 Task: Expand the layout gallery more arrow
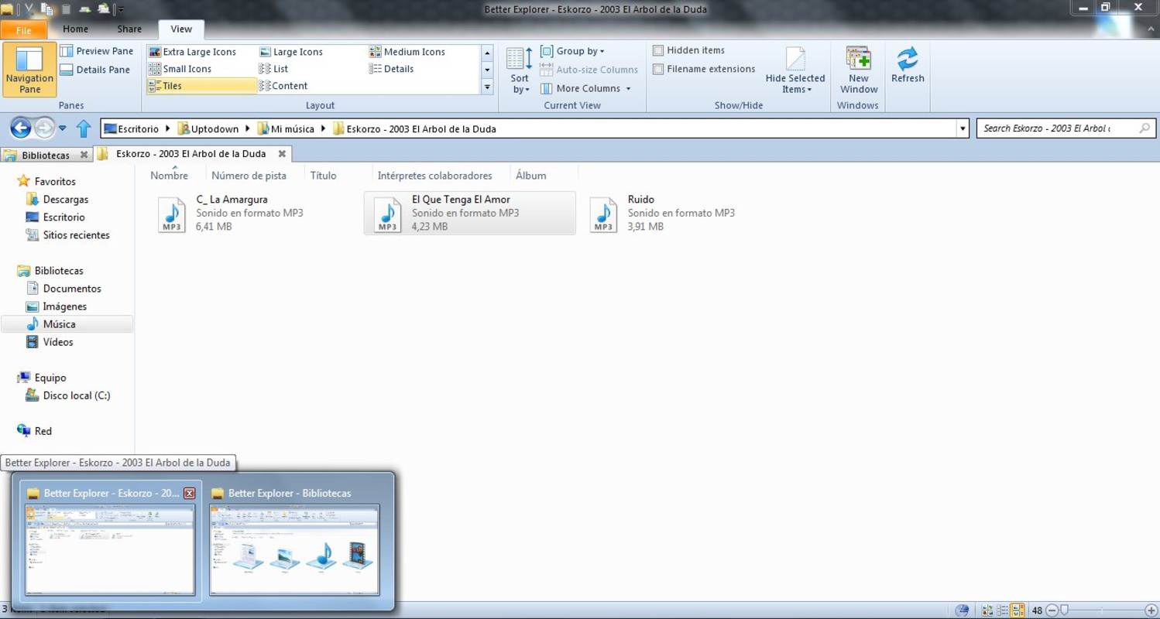(487, 87)
